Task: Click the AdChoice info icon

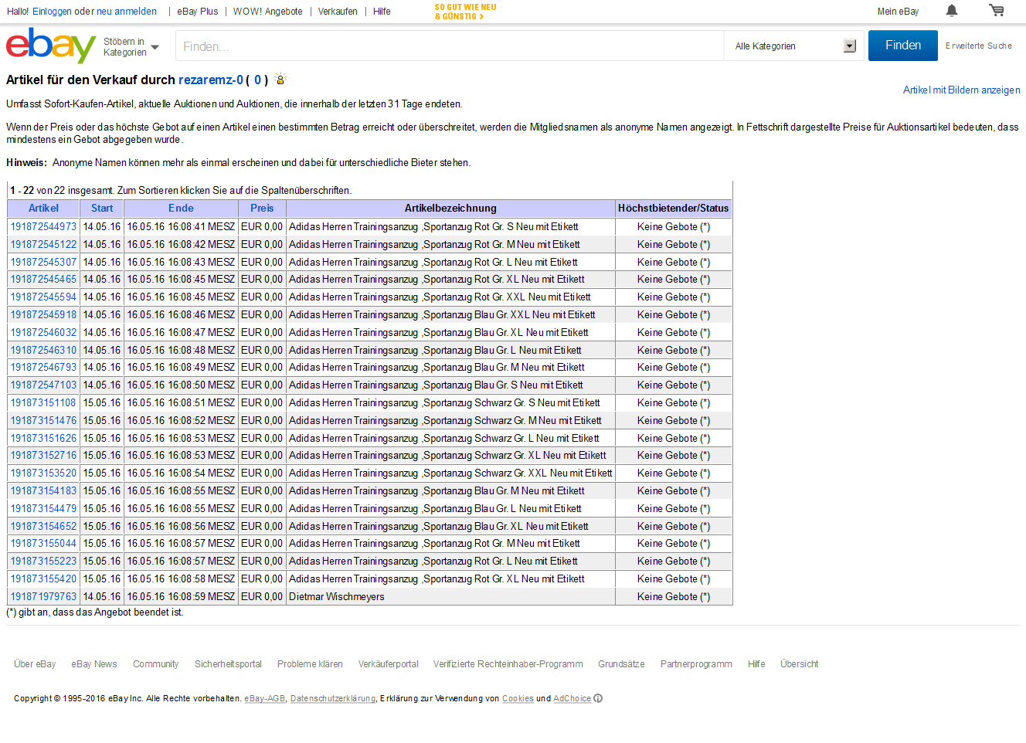Action: (x=598, y=698)
